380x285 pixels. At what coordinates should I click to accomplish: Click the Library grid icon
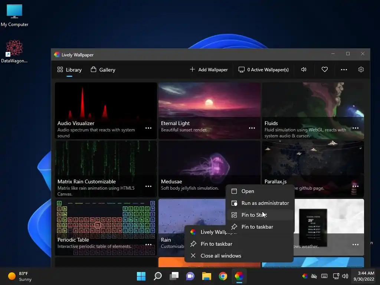click(60, 69)
